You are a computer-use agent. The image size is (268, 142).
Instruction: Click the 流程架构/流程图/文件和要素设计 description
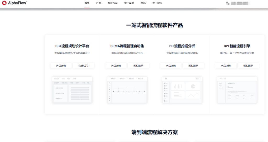pyautogui.click(x=72, y=53)
